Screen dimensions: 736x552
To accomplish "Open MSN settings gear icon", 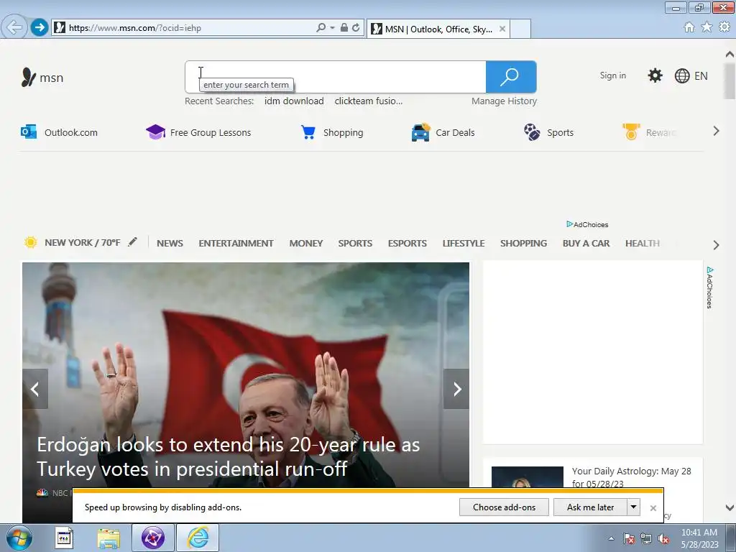I will click(655, 75).
